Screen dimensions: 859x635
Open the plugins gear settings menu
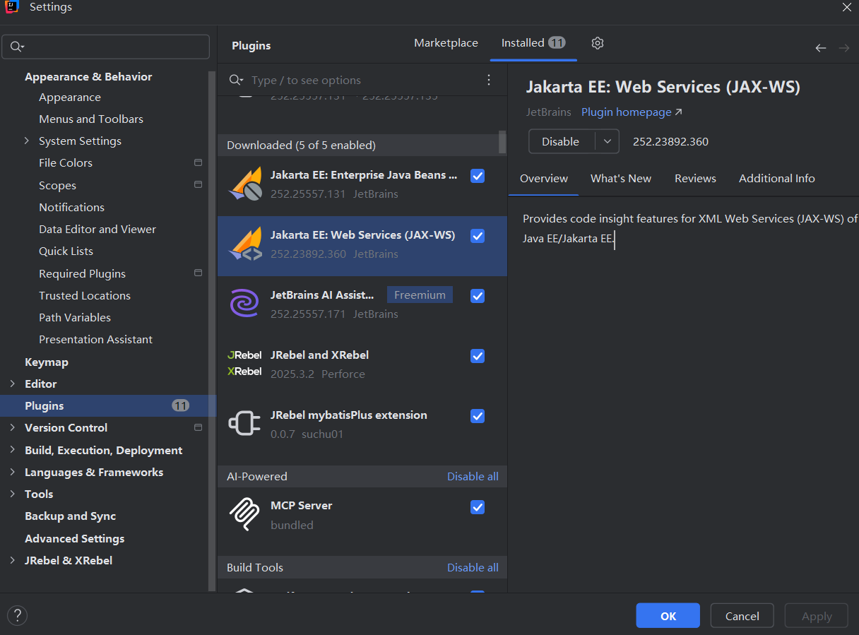point(598,43)
